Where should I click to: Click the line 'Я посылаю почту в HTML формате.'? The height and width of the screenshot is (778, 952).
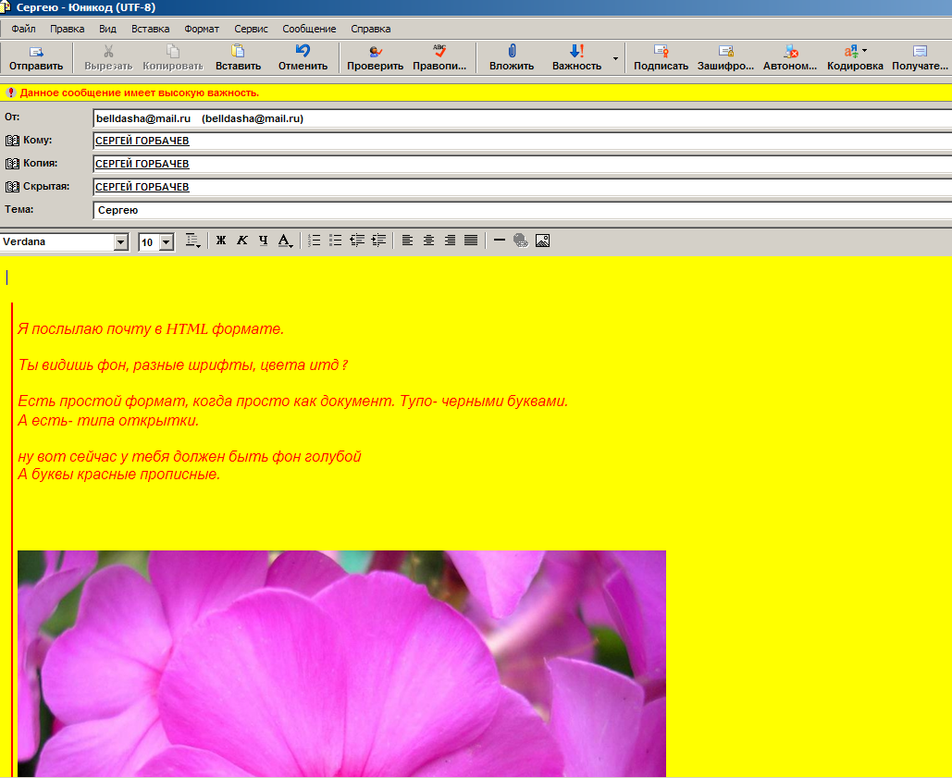(151, 329)
